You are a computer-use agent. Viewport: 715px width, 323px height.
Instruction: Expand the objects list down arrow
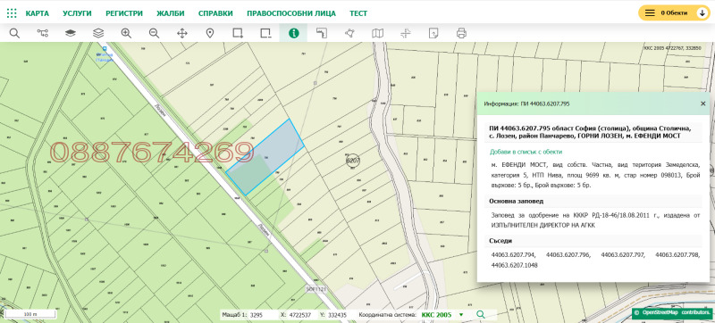tap(702, 13)
